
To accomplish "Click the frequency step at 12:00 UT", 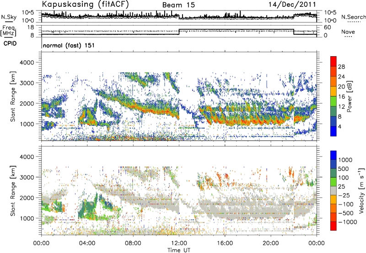I will (x=179, y=32).
